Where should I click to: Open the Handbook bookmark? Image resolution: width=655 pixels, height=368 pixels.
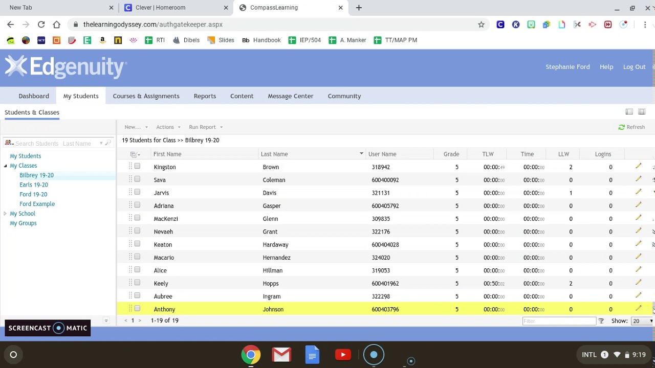pos(261,40)
